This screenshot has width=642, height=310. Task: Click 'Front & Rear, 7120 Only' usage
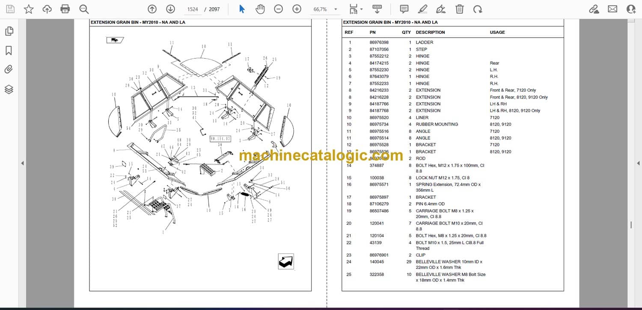(x=513, y=90)
